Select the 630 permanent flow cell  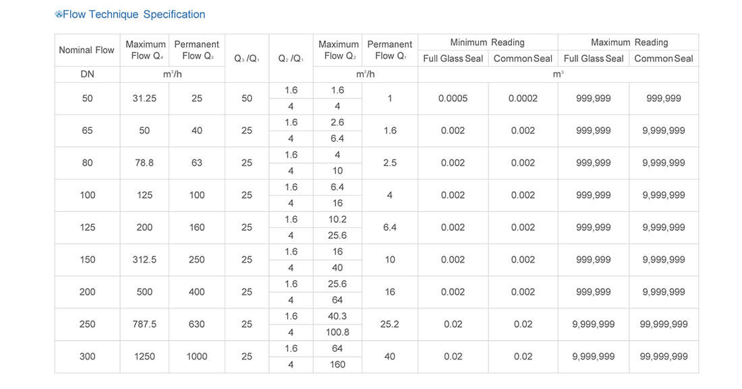click(196, 324)
